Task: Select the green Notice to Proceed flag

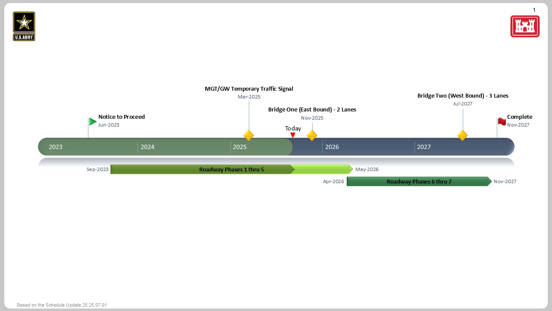Action: coord(93,122)
